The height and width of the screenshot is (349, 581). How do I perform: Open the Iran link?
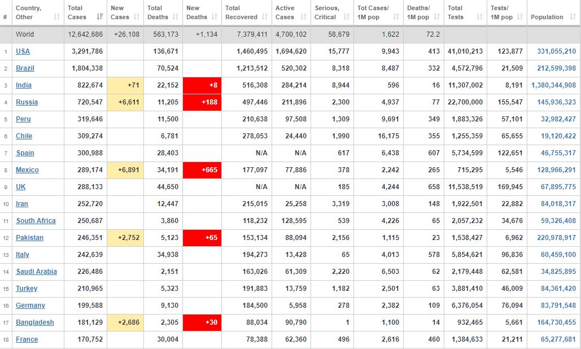point(22,204)
